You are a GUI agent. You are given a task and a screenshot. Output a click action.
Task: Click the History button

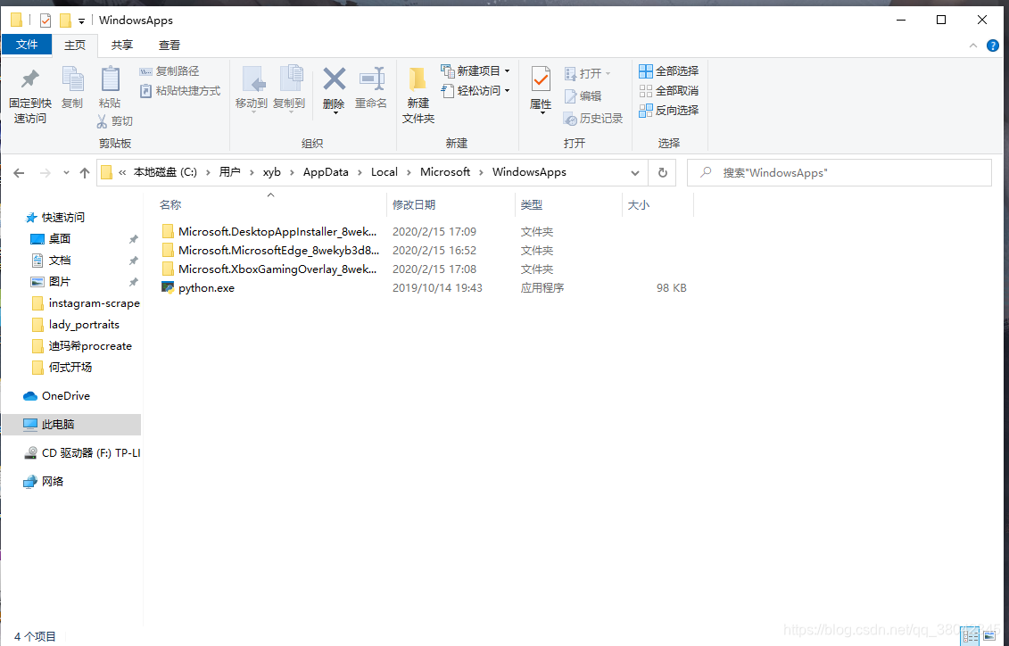click(592, 119)
